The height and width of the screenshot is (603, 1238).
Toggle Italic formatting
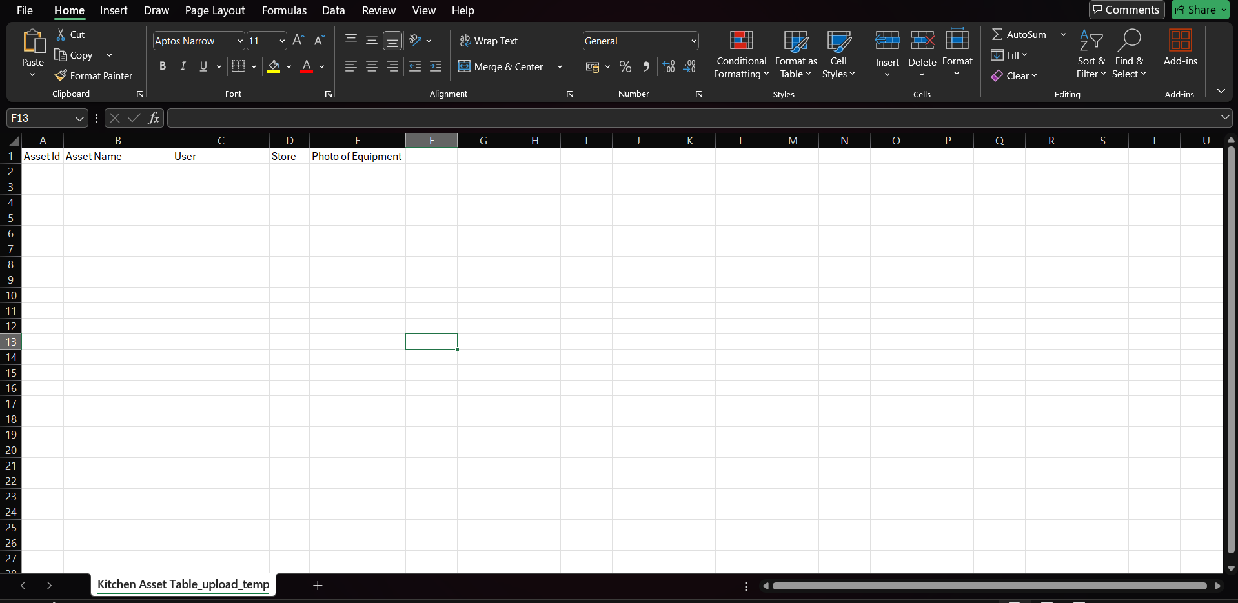(x=183, y=66)
